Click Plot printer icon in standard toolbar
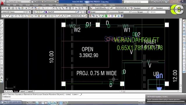Screen dimensions: 186x105 [13, 8]
